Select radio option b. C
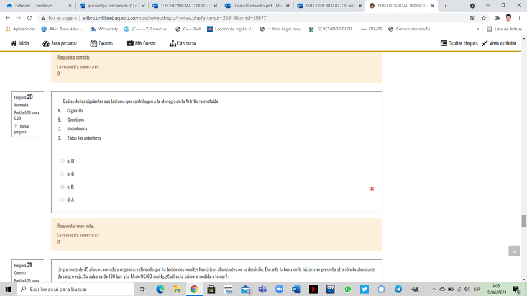 (x=62, y=174)
